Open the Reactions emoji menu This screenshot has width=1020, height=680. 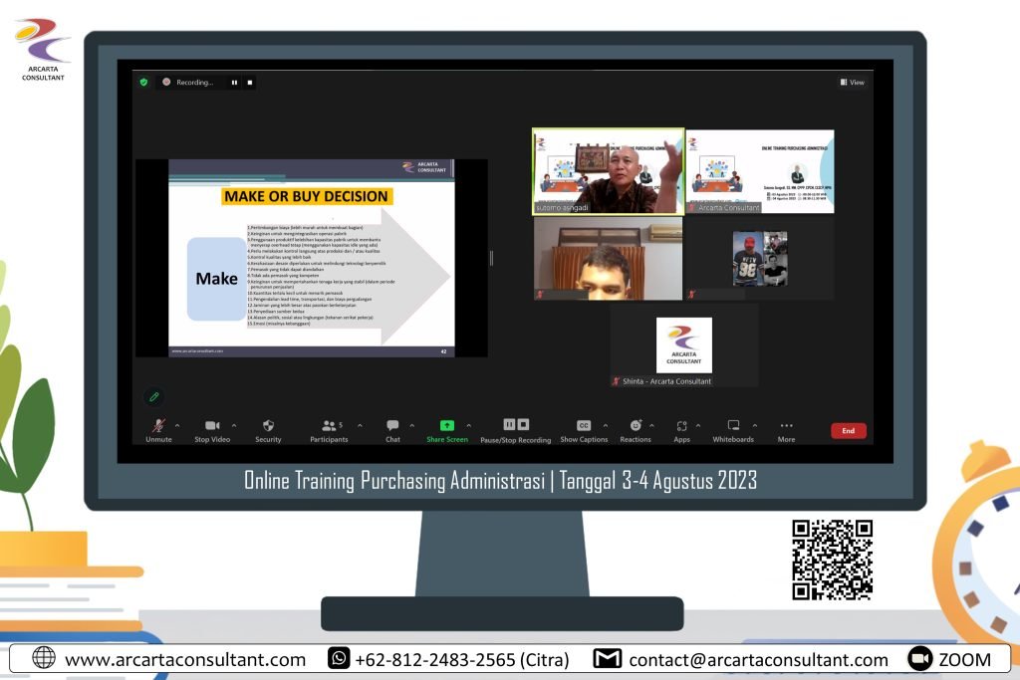636,425
